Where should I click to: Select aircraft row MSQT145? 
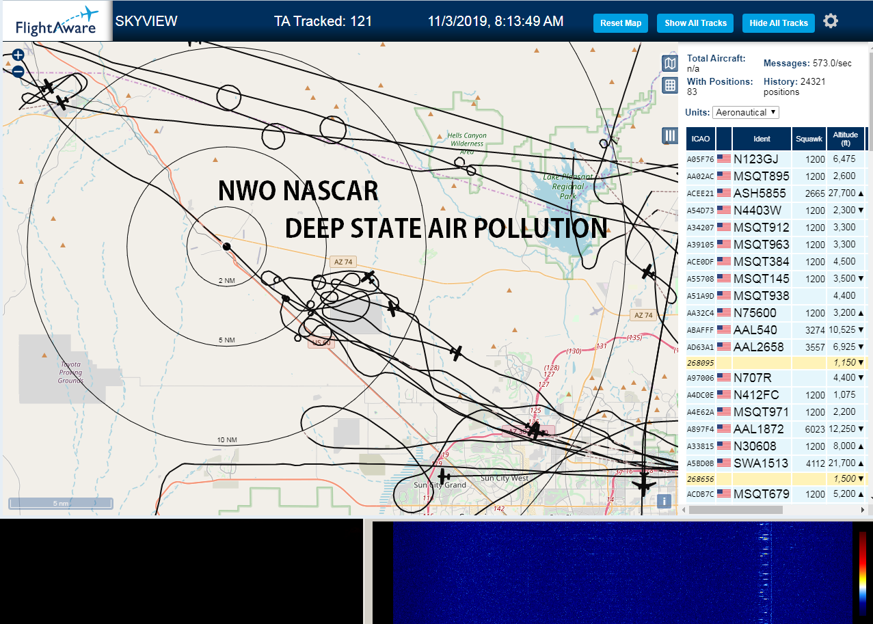point(777,278)
